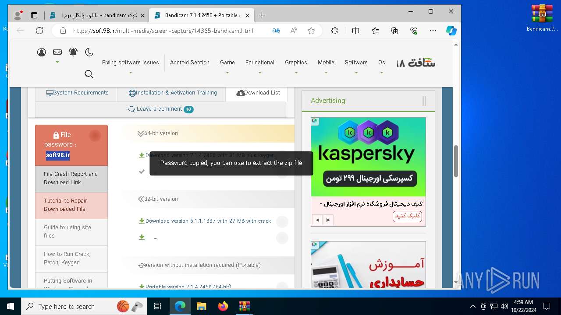561x315 pixels.
Task: Click the Kaspersky advertisement banner
Action: click(368, 157)
